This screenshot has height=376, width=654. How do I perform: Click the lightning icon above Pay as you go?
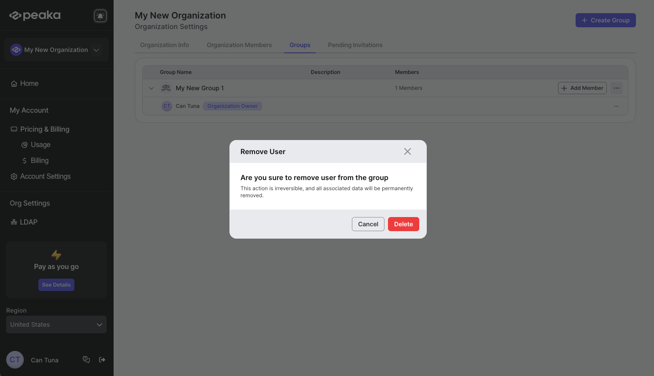point(56,255)
